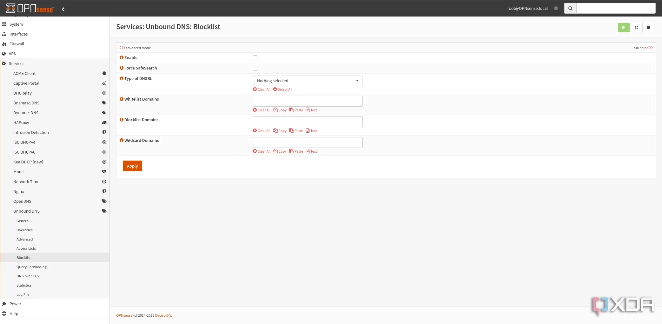Click the Deciso B.V. footer link

pos(163,315)
